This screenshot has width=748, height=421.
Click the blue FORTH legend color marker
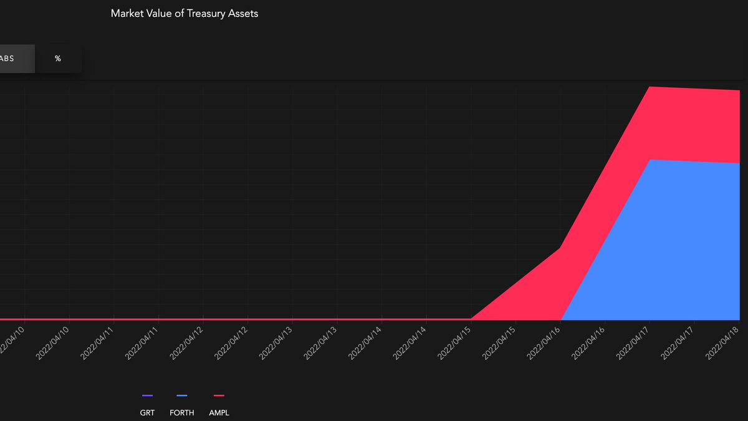point(181,395)
